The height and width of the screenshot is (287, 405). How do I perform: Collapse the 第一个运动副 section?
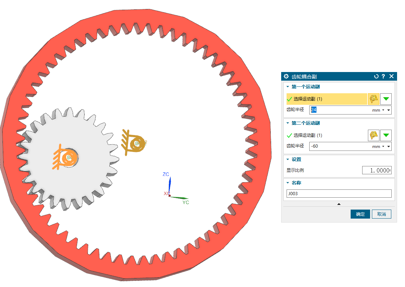[x=287, y=87]
